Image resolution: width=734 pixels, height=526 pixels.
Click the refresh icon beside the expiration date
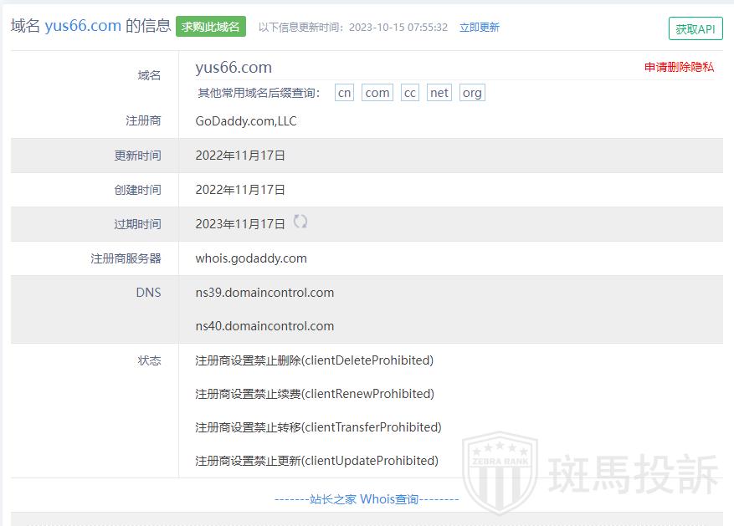[x=300, y=222]
